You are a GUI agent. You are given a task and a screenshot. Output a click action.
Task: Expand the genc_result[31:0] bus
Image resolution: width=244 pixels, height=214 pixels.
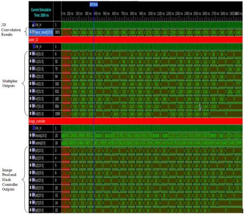(31, 32)
